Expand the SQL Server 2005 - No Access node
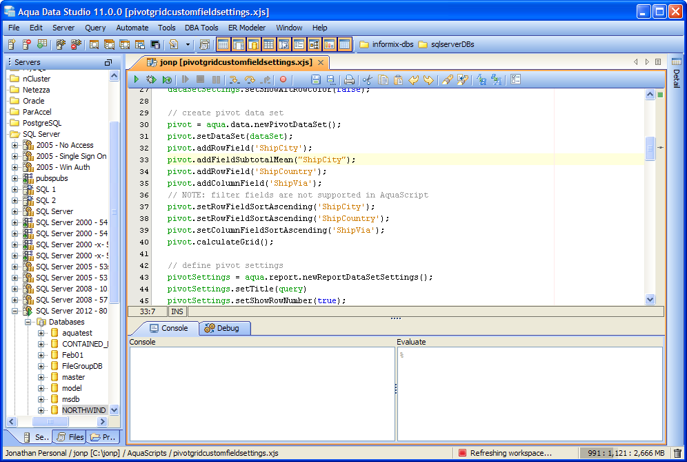The image size is (687, 462). [x=15, y=145]
